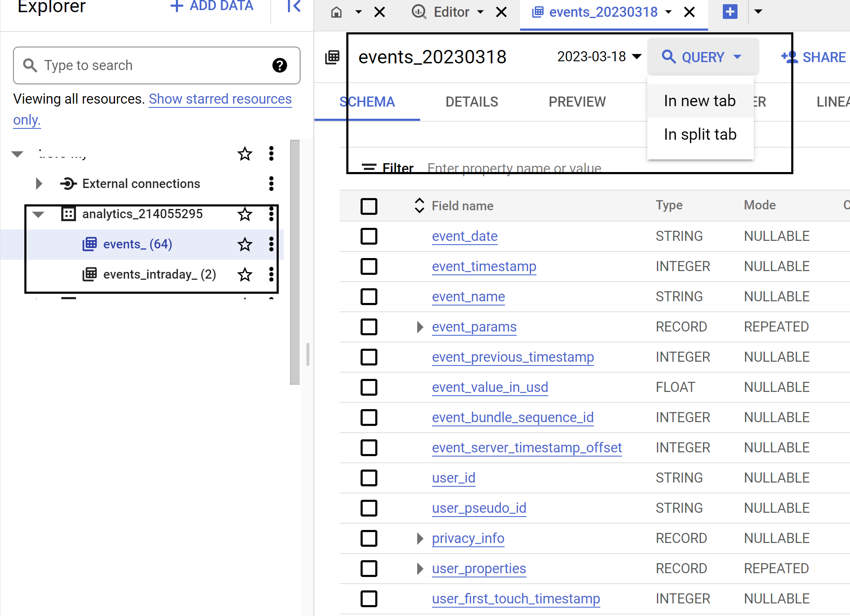Image resolution: width=850 pixels, height=616 pixels.
Task: Open a new tab with the plus icon
Action: (730, 12)
